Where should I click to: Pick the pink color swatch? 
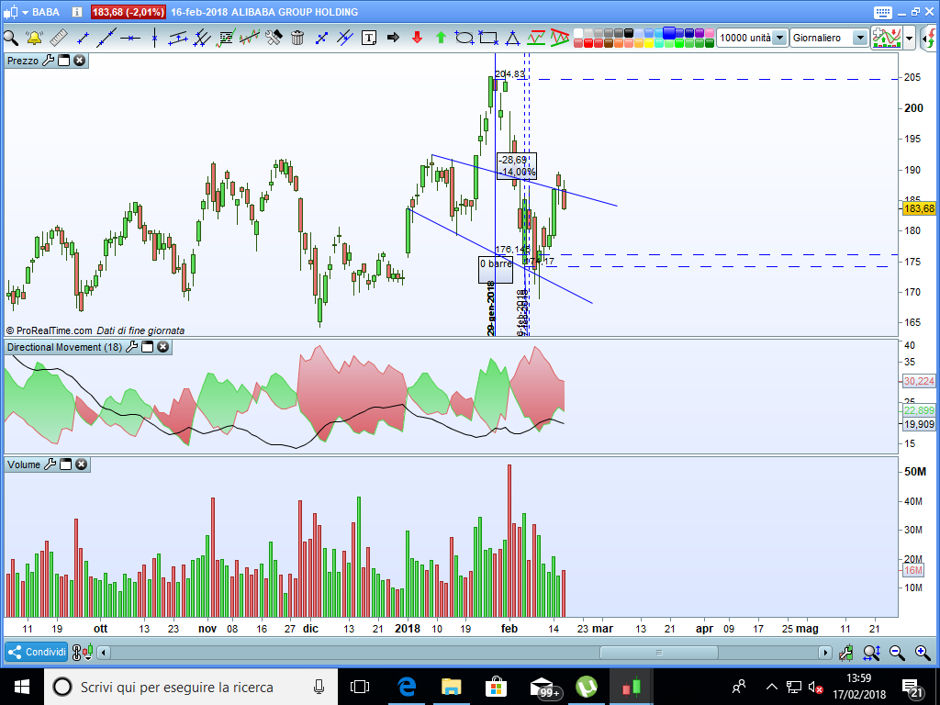point(710,33)
